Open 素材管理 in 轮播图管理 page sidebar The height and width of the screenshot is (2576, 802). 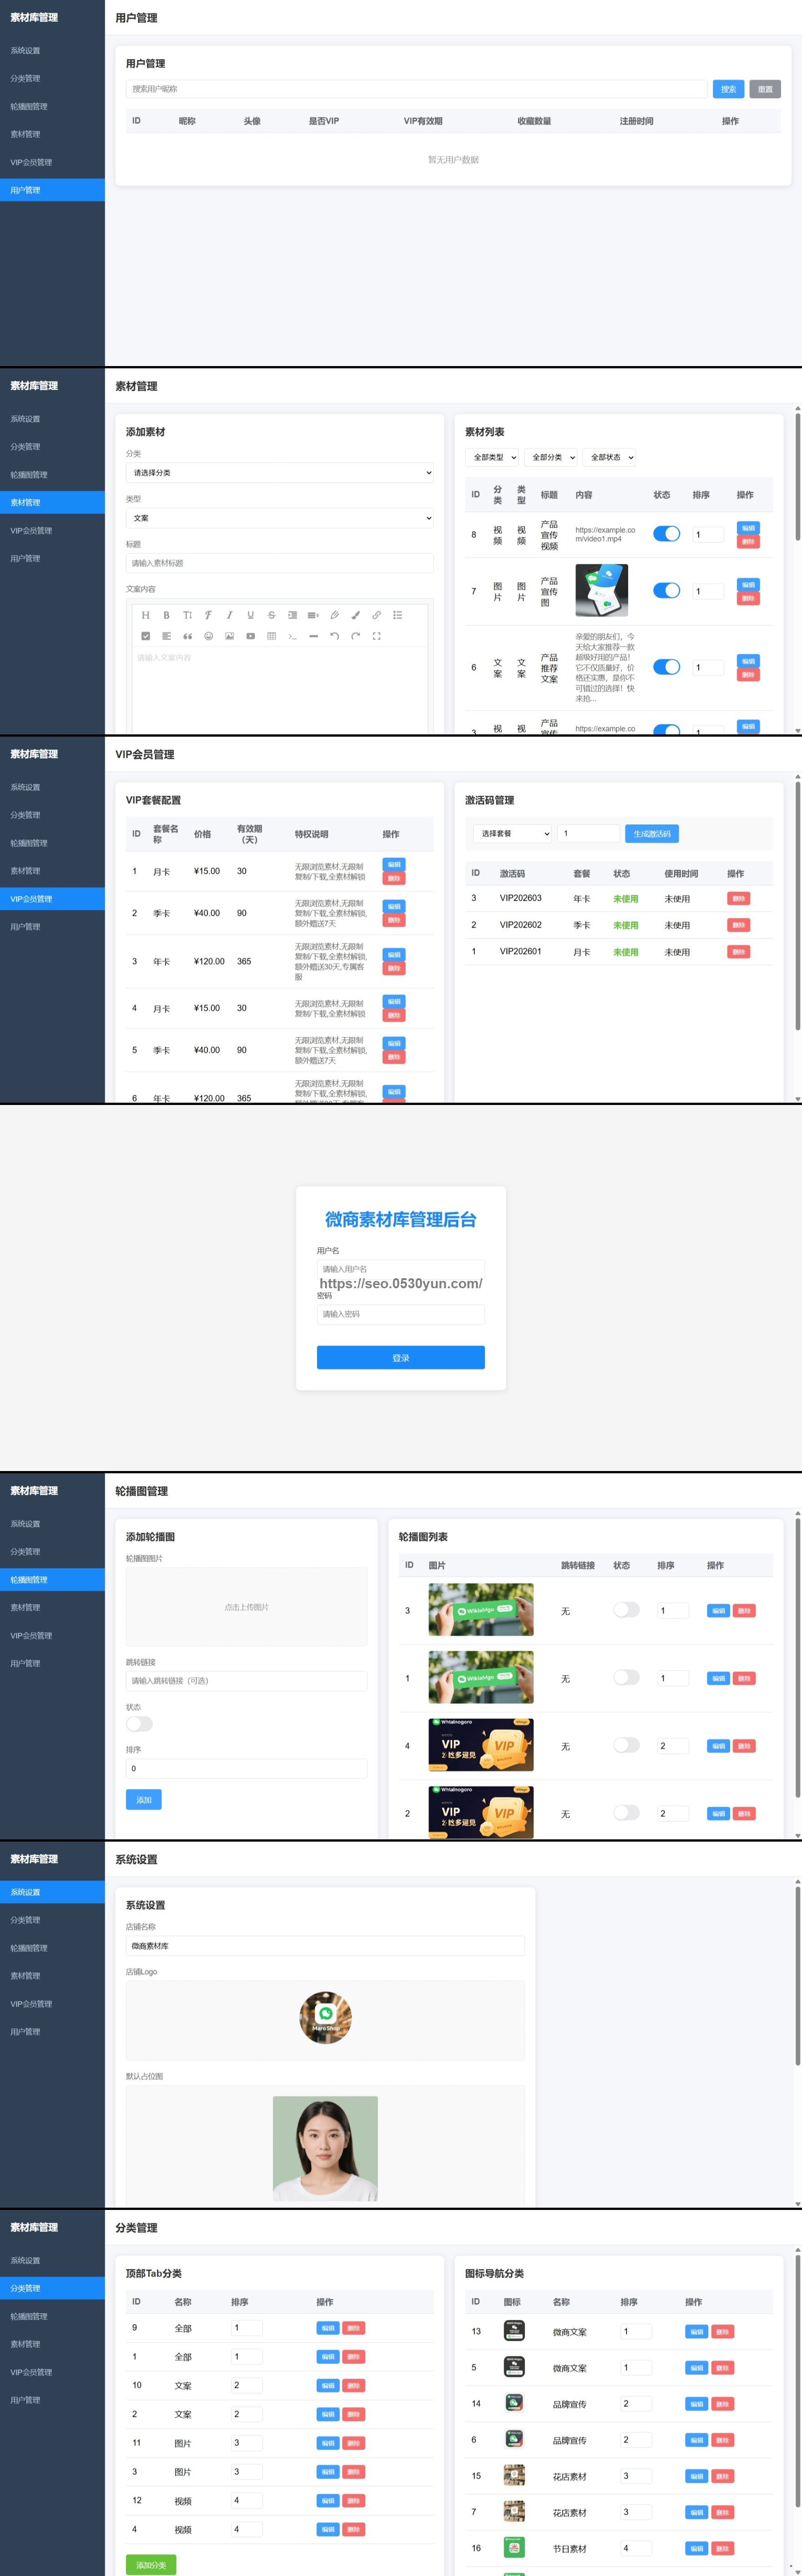(x=52, y=1608)
